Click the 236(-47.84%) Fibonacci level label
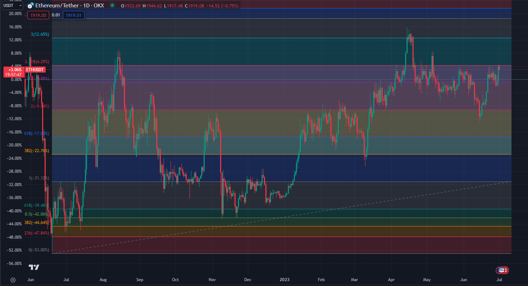528x286 pixels. click(x=37, y=233)
